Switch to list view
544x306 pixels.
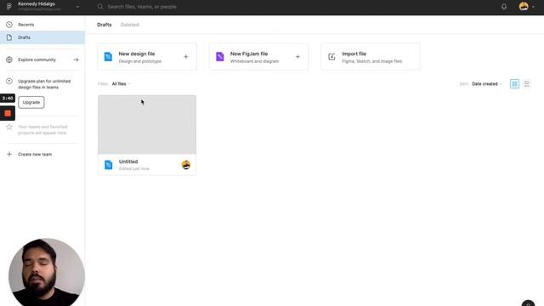pyautogui.click(x=527, y=84)
